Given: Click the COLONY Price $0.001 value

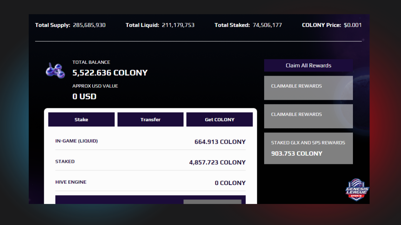Looking at the screenshot, I should coord(353,25).
